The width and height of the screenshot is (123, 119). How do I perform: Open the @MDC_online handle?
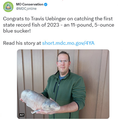pos(26,9)
